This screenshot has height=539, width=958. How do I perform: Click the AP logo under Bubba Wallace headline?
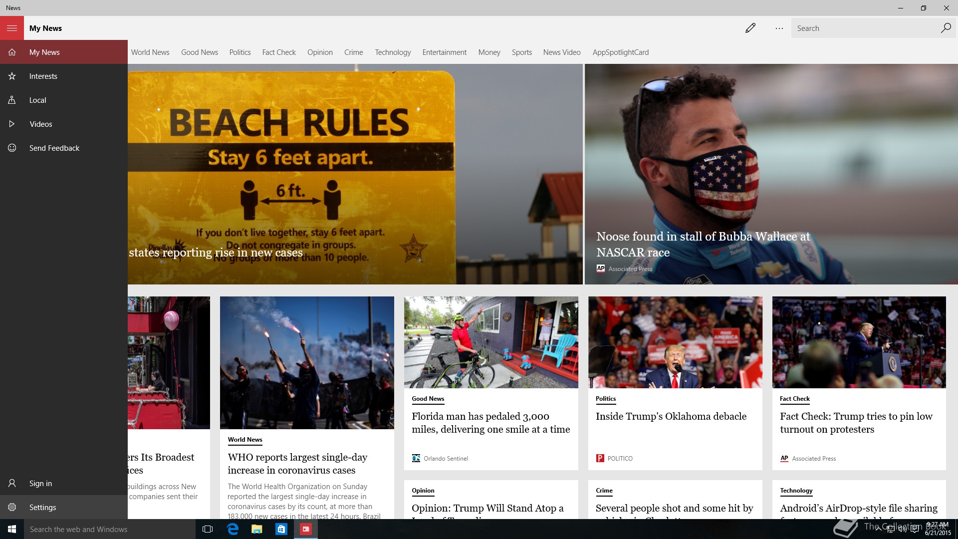click(601, 269)
